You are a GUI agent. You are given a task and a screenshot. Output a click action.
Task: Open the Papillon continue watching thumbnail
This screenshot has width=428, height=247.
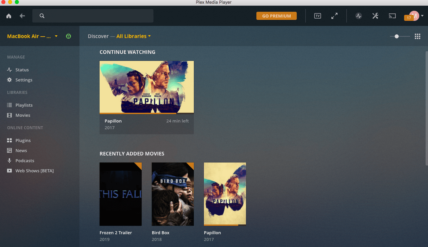tap(147, 87)
